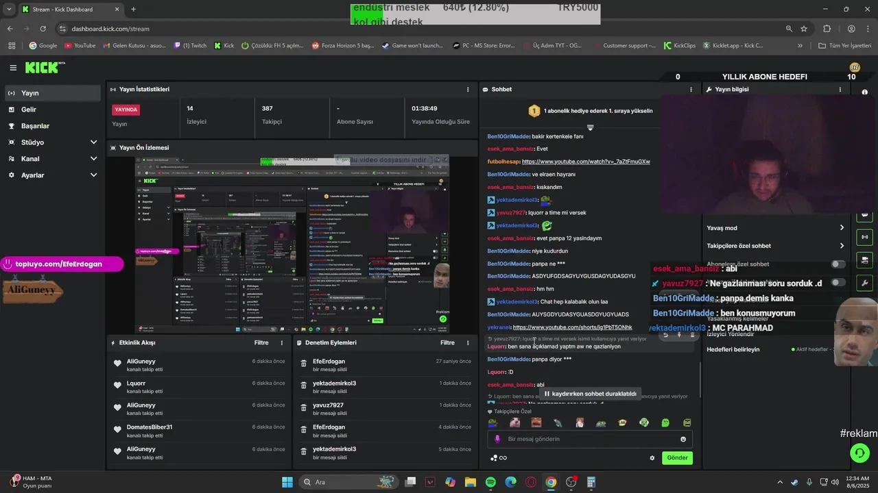Click the broadcast icon on right strip
The image size is (878, 493).
pyautogui.click(x=864, y=237)
